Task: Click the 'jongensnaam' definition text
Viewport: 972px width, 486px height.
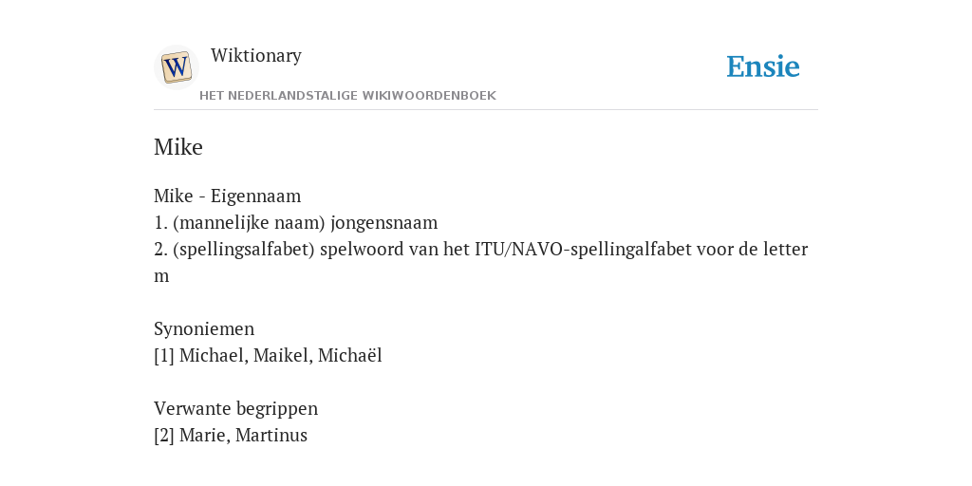Action: 383,222
